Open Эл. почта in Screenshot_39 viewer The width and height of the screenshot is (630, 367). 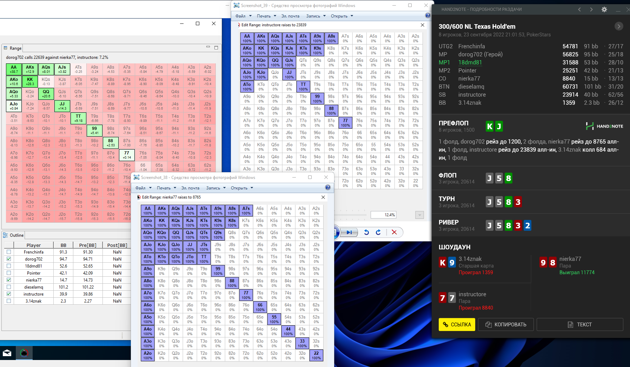290,16
